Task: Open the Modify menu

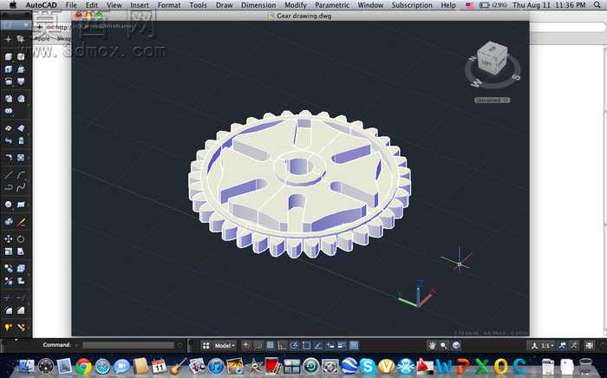Action: click(296, 5)
